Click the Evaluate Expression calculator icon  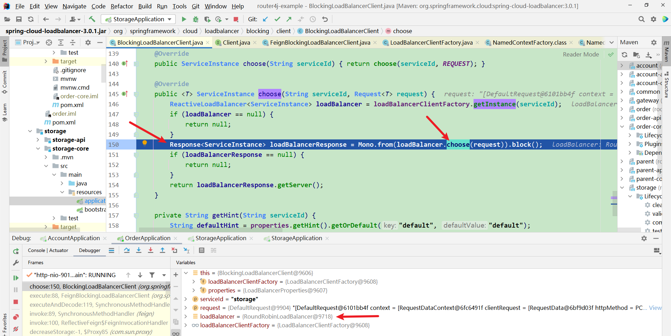tap(202, 250)
